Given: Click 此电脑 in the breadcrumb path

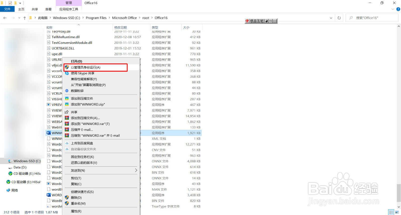Looking at the screenshot, I should click(x=43, y=18).
